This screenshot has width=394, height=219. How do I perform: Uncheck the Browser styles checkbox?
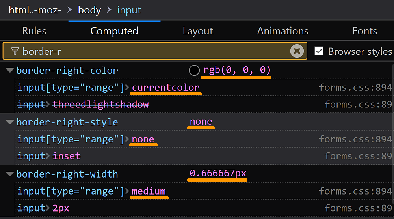319,51
